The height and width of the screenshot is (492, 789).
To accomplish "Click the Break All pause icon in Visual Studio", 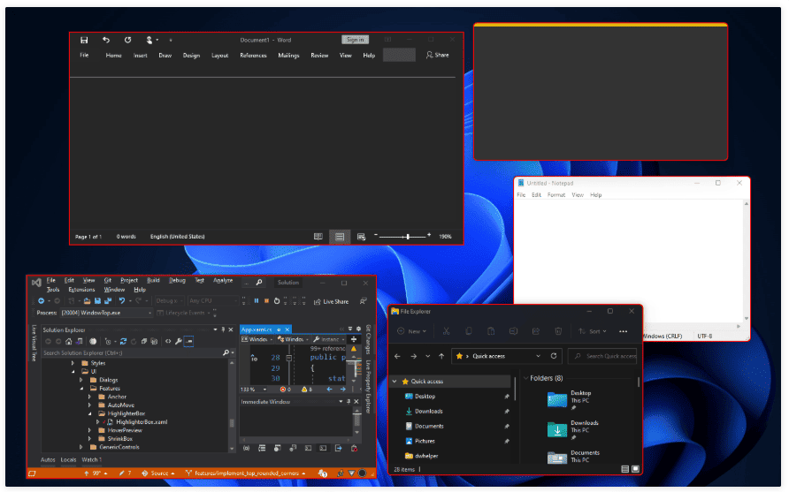I will [257, 301].
